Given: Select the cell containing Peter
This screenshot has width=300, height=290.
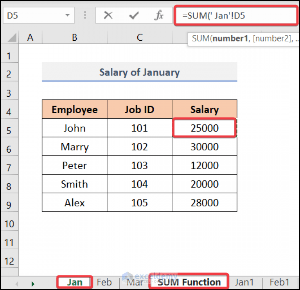Looking at the screenshot, I should [75, 165].
